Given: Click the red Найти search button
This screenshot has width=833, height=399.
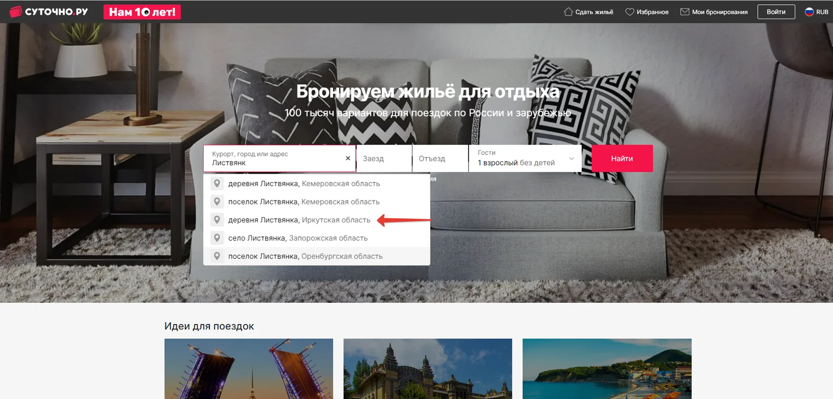Looking at the screenshot, I should point(622,158).
